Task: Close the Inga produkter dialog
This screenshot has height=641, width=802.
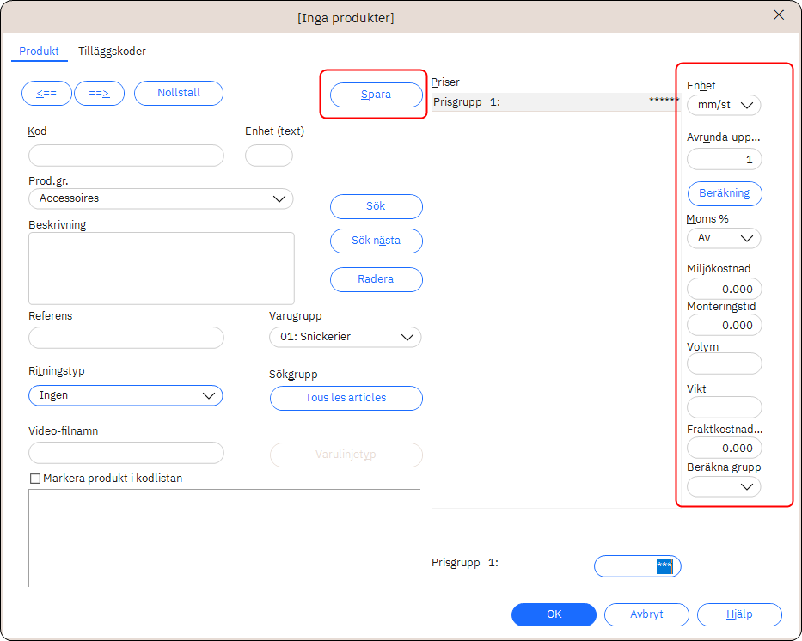Action: coord(779,15)
